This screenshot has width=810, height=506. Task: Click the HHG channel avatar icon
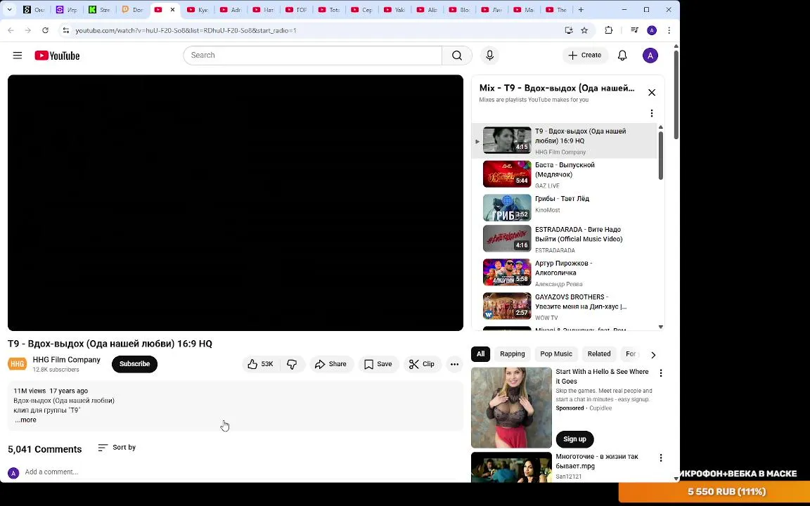tap(17, 364)
